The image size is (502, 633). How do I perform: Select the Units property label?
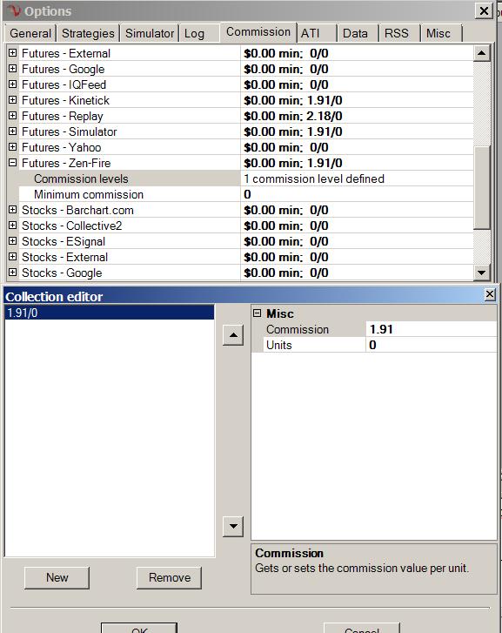tap(279, 345)
